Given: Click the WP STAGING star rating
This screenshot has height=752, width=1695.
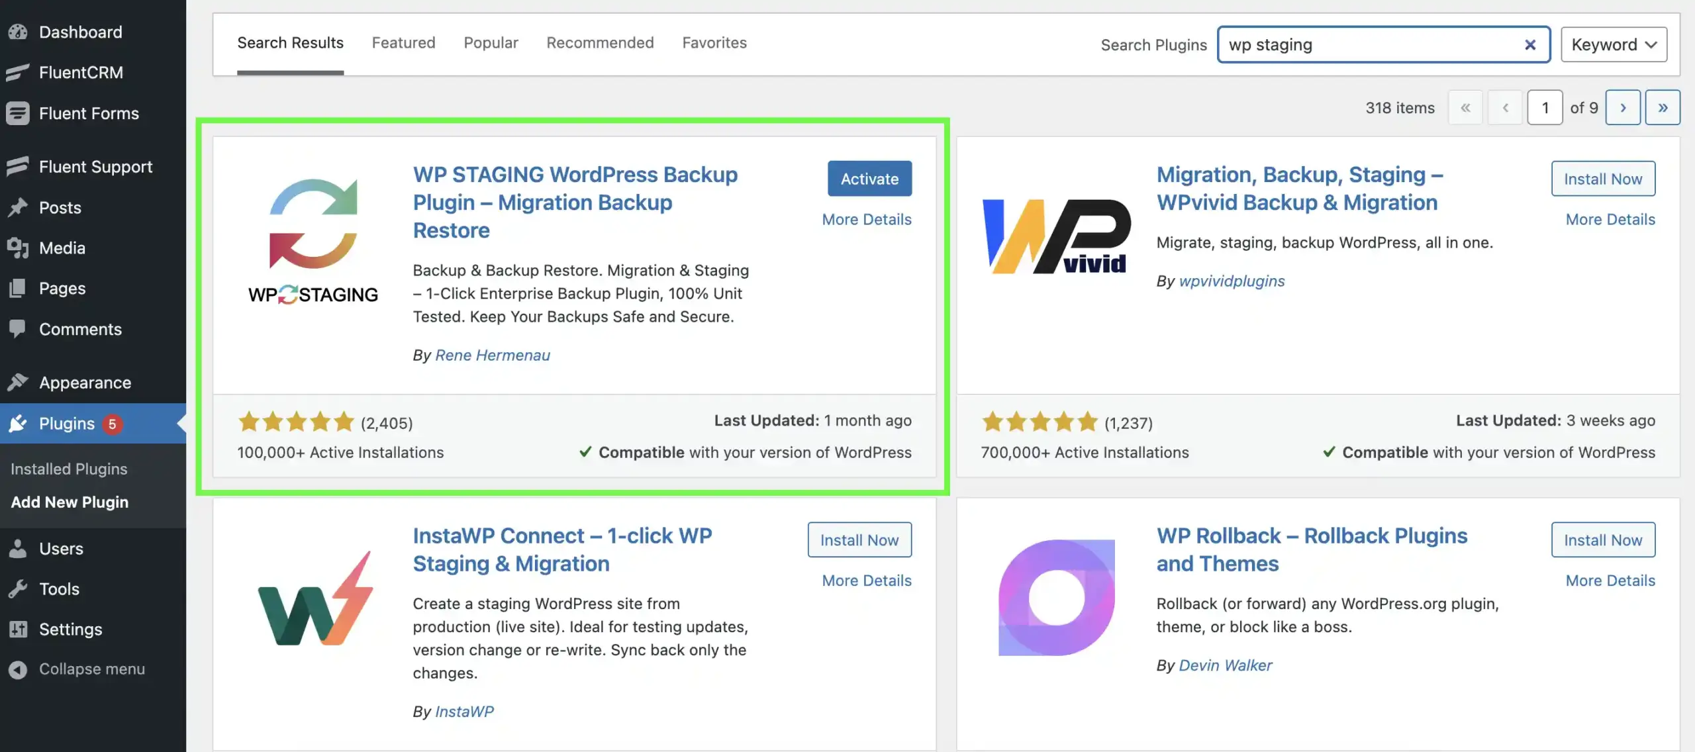Looking at the screenshot, I should 296,422.
